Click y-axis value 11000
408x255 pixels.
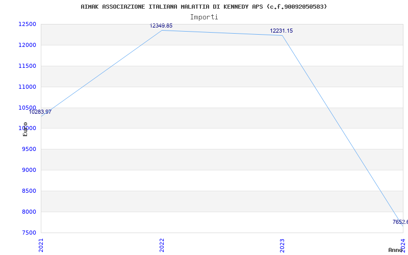[27, 87]
